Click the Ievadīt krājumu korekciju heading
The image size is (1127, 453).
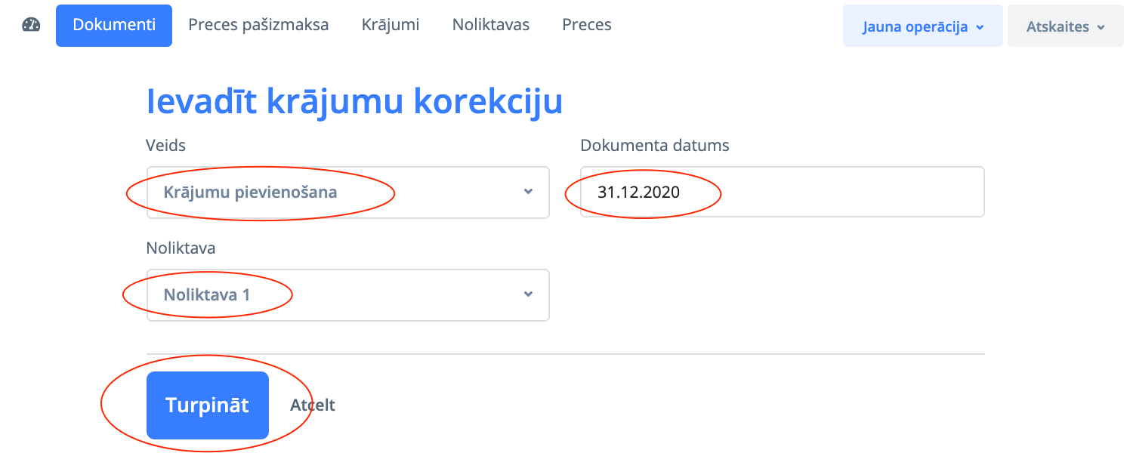354,102
